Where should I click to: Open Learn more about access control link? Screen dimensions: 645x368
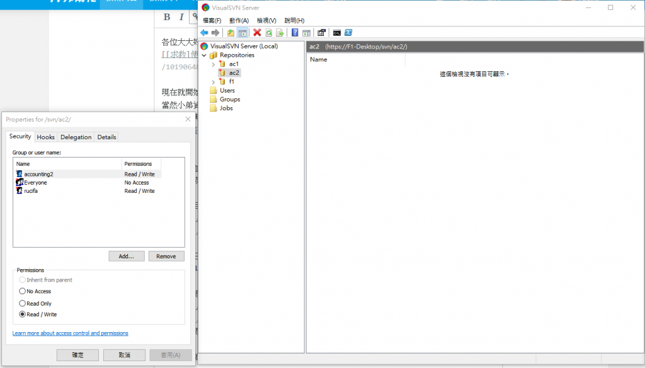71,333
